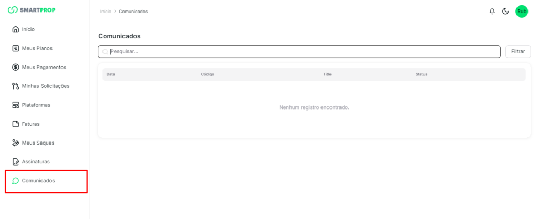Toggle dark mode with moon icon
Image resolution: width=538 pixels, height=219 pixels.
pos(505,12)
